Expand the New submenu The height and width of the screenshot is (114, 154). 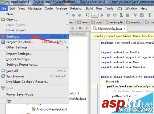(34, 14)
